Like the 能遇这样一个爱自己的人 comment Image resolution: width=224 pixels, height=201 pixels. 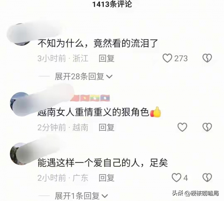click(176, 177)
